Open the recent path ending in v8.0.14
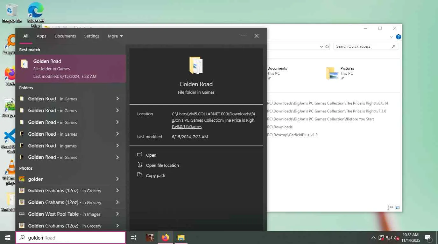438x244 pixels. tap(328, 103)
